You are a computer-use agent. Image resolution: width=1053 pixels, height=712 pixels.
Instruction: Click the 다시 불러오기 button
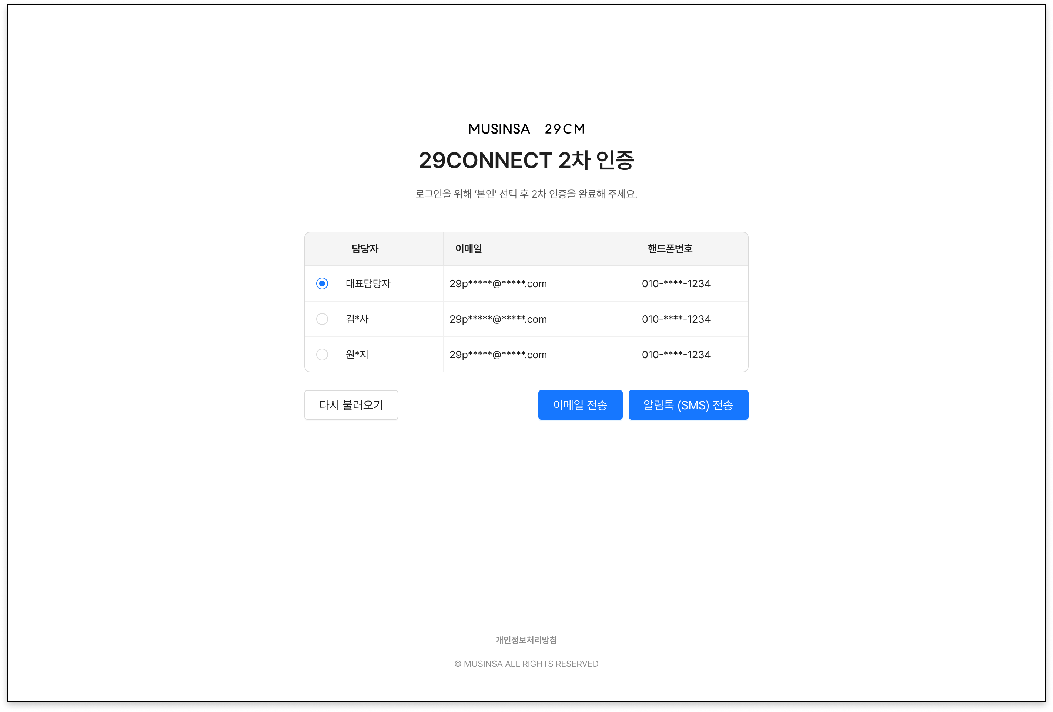(x=351, y=404)
